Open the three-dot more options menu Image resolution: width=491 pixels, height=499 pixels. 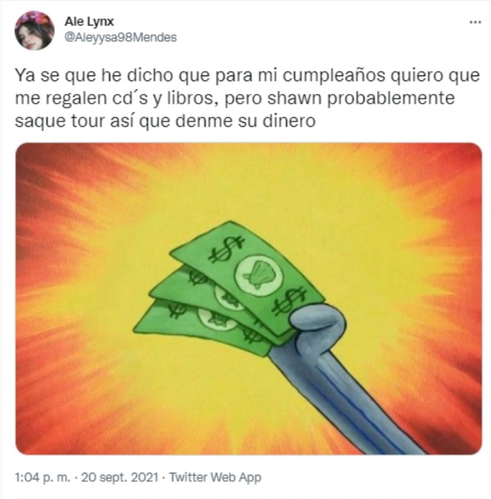[475, 22]
